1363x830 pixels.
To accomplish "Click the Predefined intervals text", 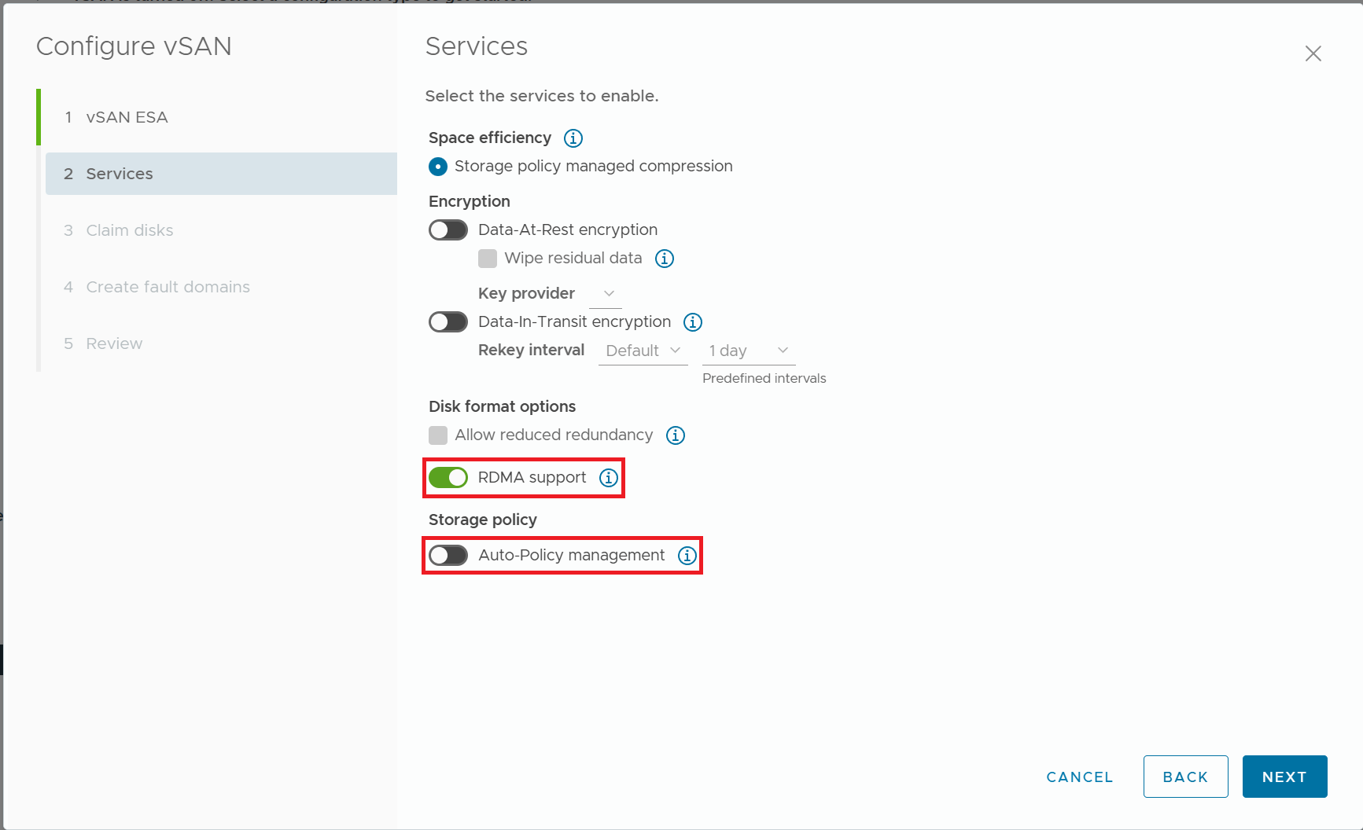I will click(x=764, y=378).
